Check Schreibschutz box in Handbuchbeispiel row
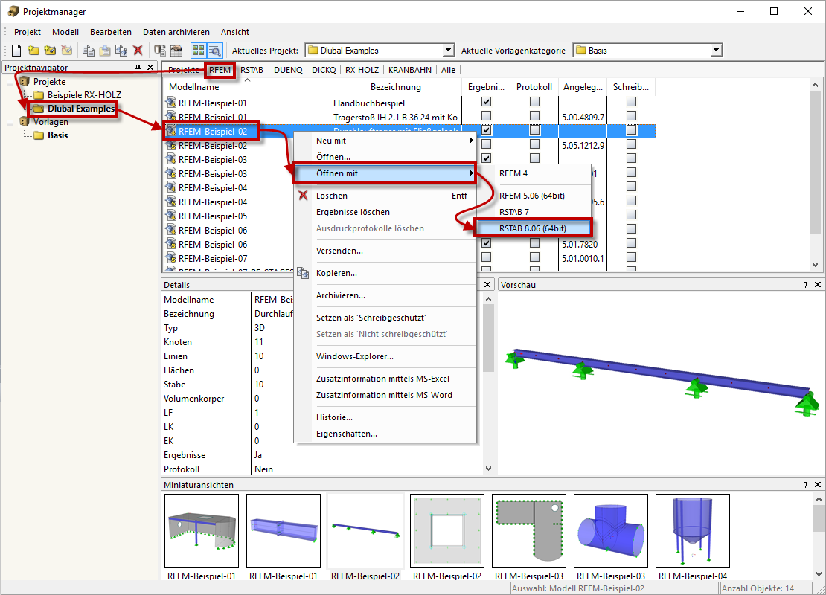 [632, 102]
